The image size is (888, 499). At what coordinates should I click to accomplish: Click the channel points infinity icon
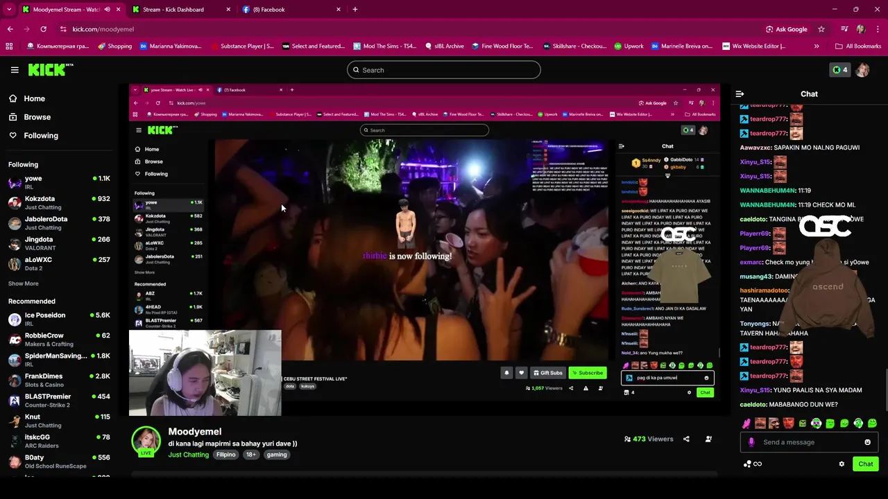click(x=753, y=464)
